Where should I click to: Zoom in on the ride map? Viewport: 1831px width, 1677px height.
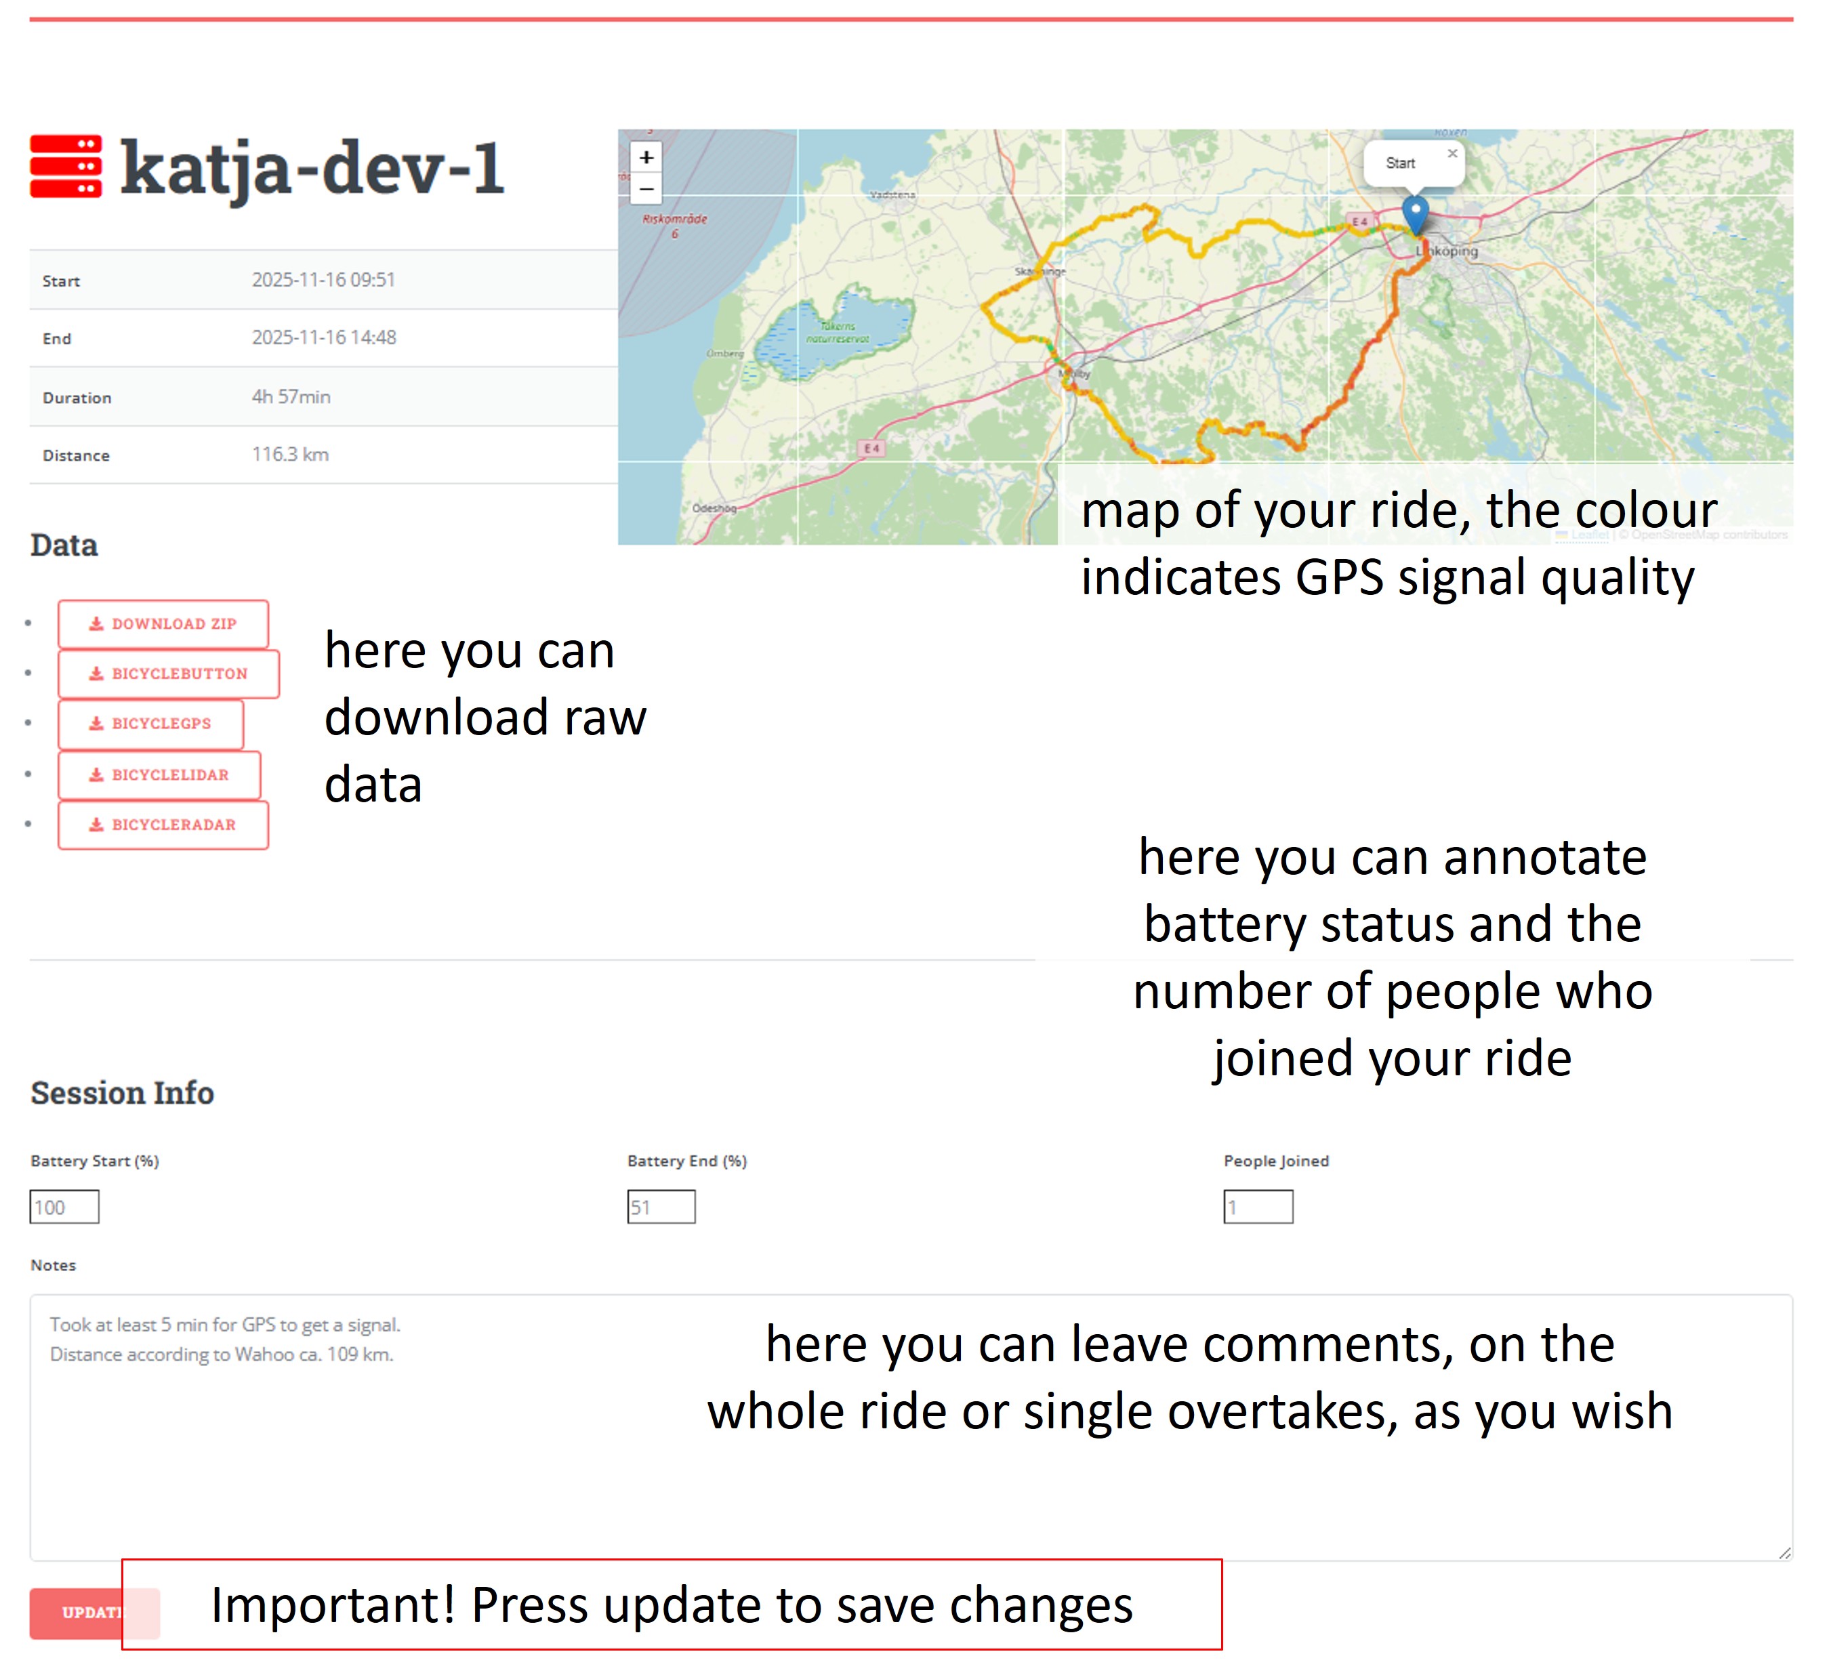pyautogui.click(x=646, y=157)
